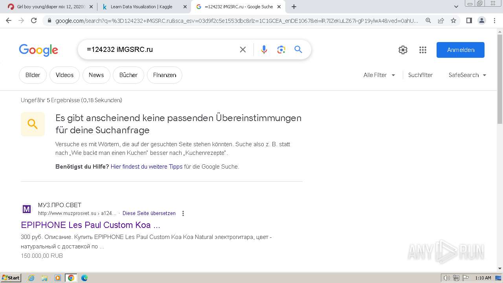503x283 pixels.
Task: Click the muzprosvet.su URL breadcrumb
Action: pyautogui.click(x=77, y=213)
